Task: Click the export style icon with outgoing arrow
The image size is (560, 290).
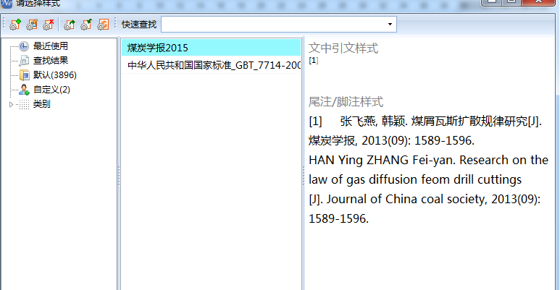Action: point(70,25)
